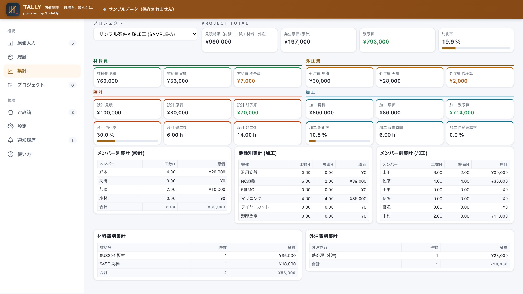Open 設定 from the sidebar

pyautogui.click(x=42, y=126)
